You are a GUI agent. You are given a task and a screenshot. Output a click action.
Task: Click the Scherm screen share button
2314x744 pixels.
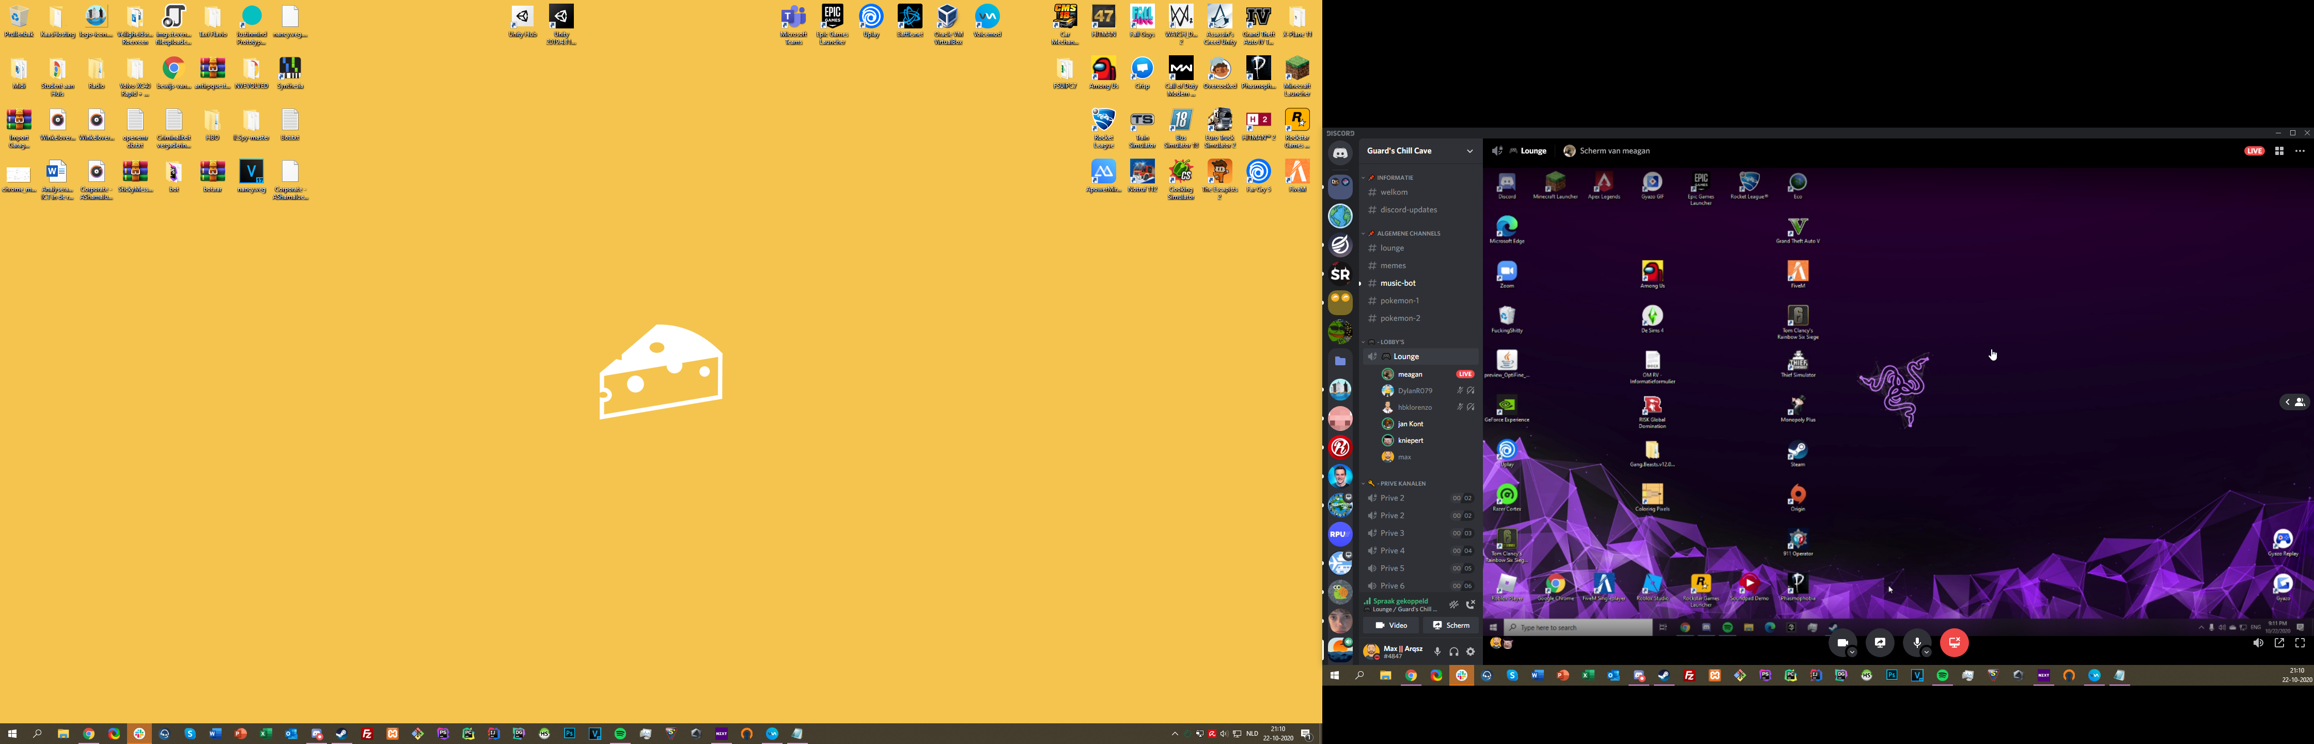(x=1451, y=625)
